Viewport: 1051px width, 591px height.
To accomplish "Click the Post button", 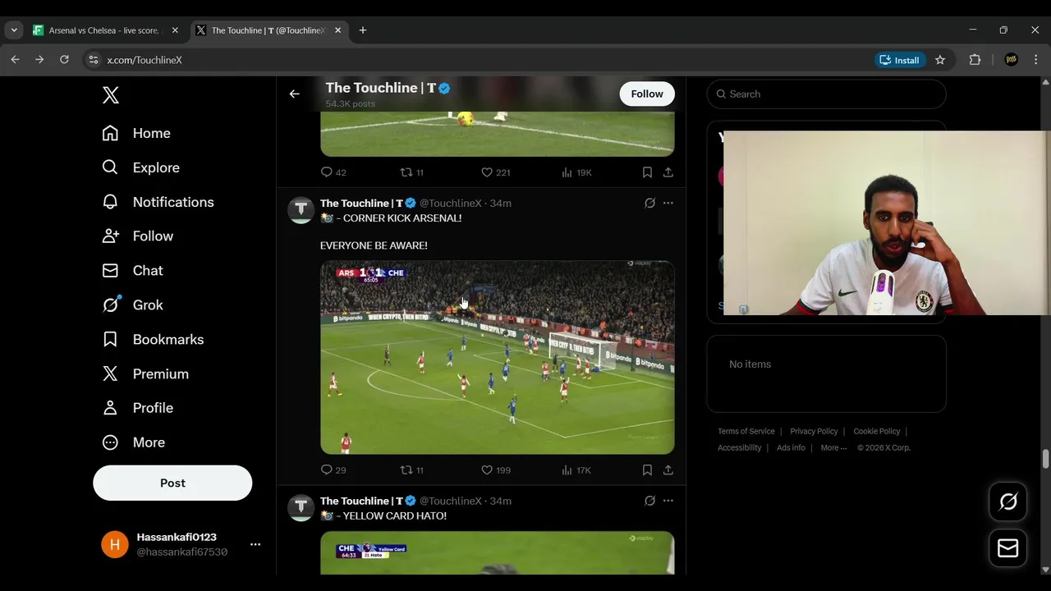I will click(x=172, y=483).
